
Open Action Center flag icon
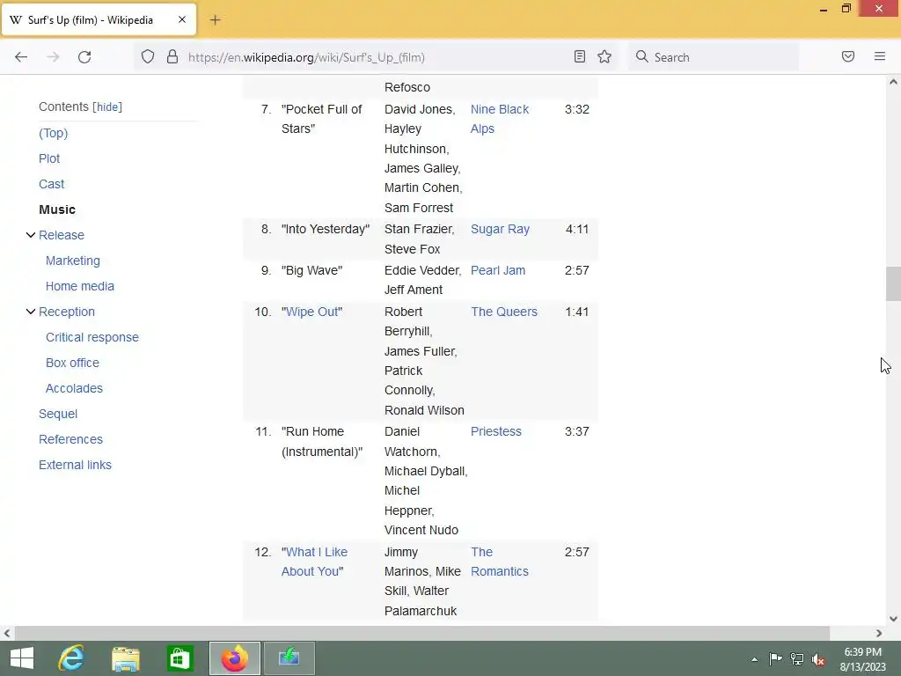pos(775,658)
